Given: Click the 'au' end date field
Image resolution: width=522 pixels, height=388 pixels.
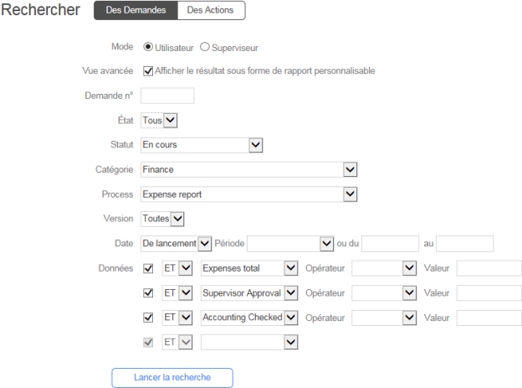Looking at the screenshot, I should tap(464, 244).
